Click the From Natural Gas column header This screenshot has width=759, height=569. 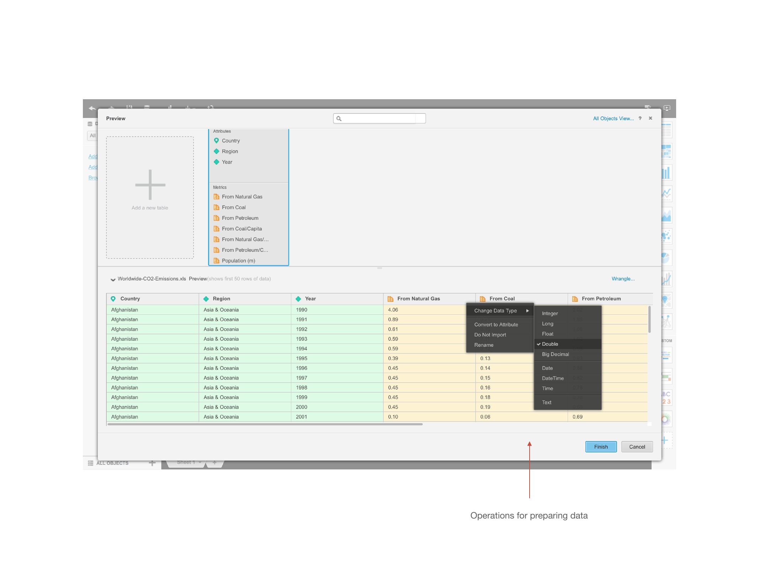pos(429,299)
